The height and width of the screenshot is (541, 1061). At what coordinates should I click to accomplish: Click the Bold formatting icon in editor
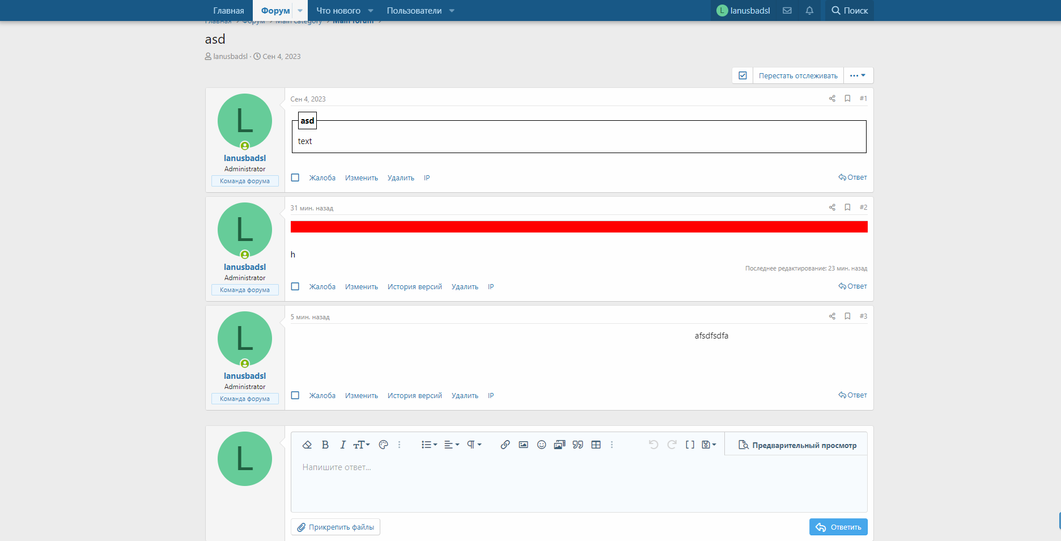pyautogui.click(x=325, y=445)
